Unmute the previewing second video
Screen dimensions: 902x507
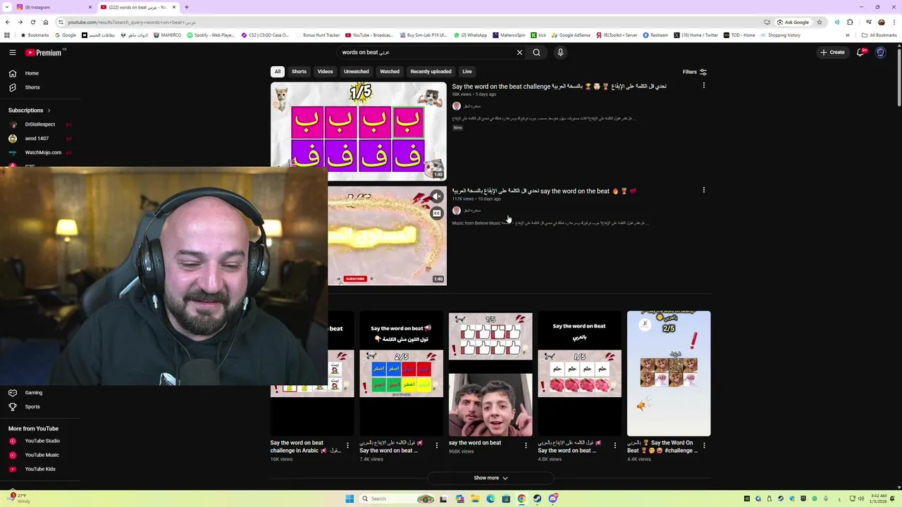click(x=437, y=197)
